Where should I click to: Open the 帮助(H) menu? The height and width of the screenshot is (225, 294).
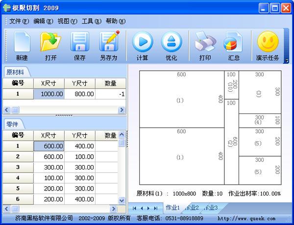coord(116,21)
